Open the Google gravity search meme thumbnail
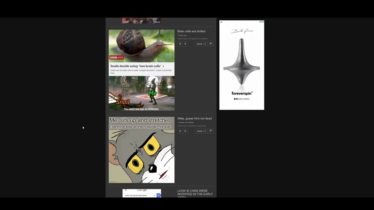The height and width of the screenshot is (210, 374). (x=142, y=193)
